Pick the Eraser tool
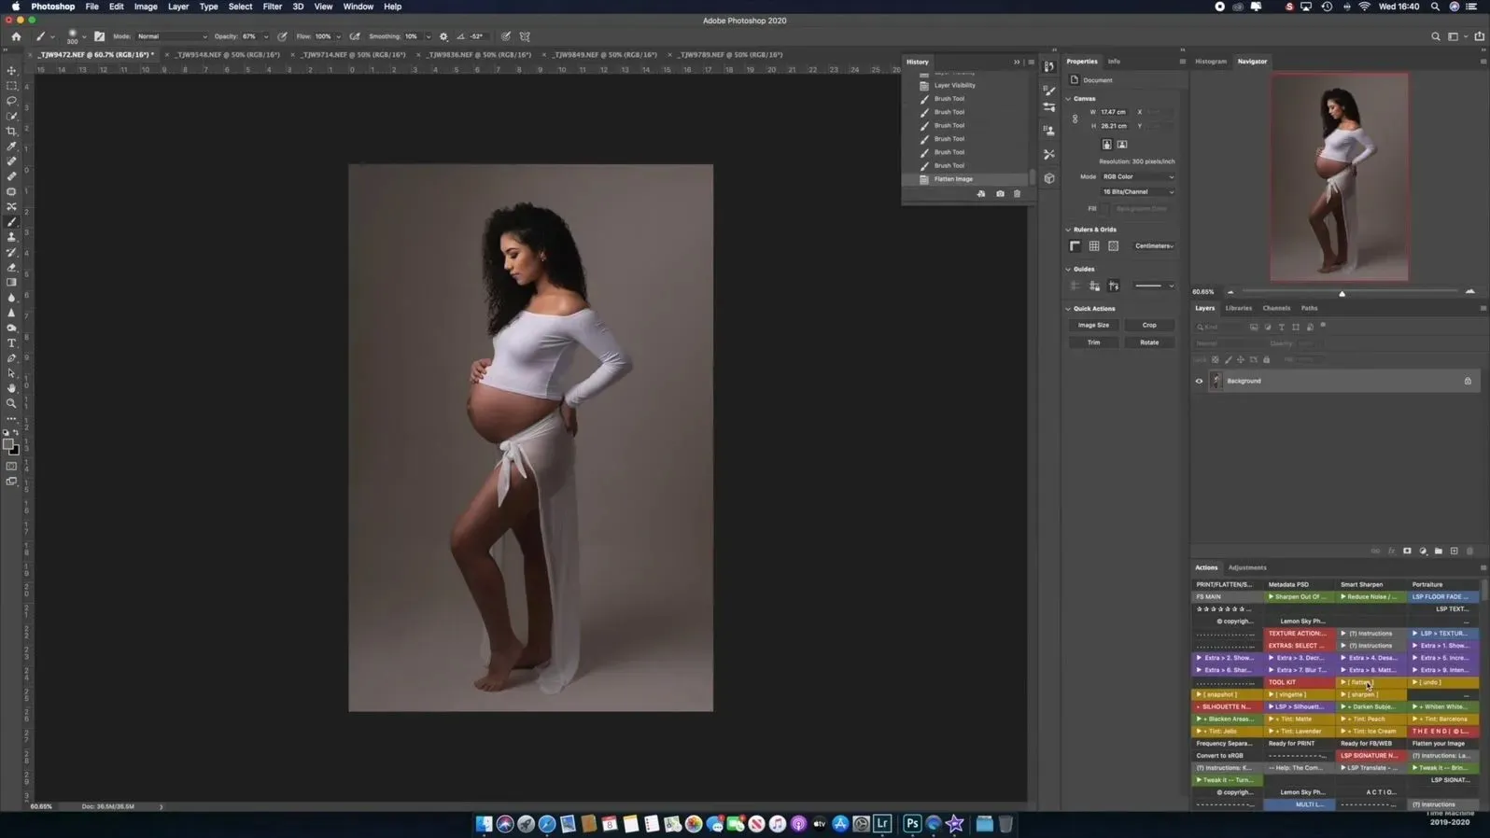The height and width of the screenshot is (838, 1490). point(12,268)
